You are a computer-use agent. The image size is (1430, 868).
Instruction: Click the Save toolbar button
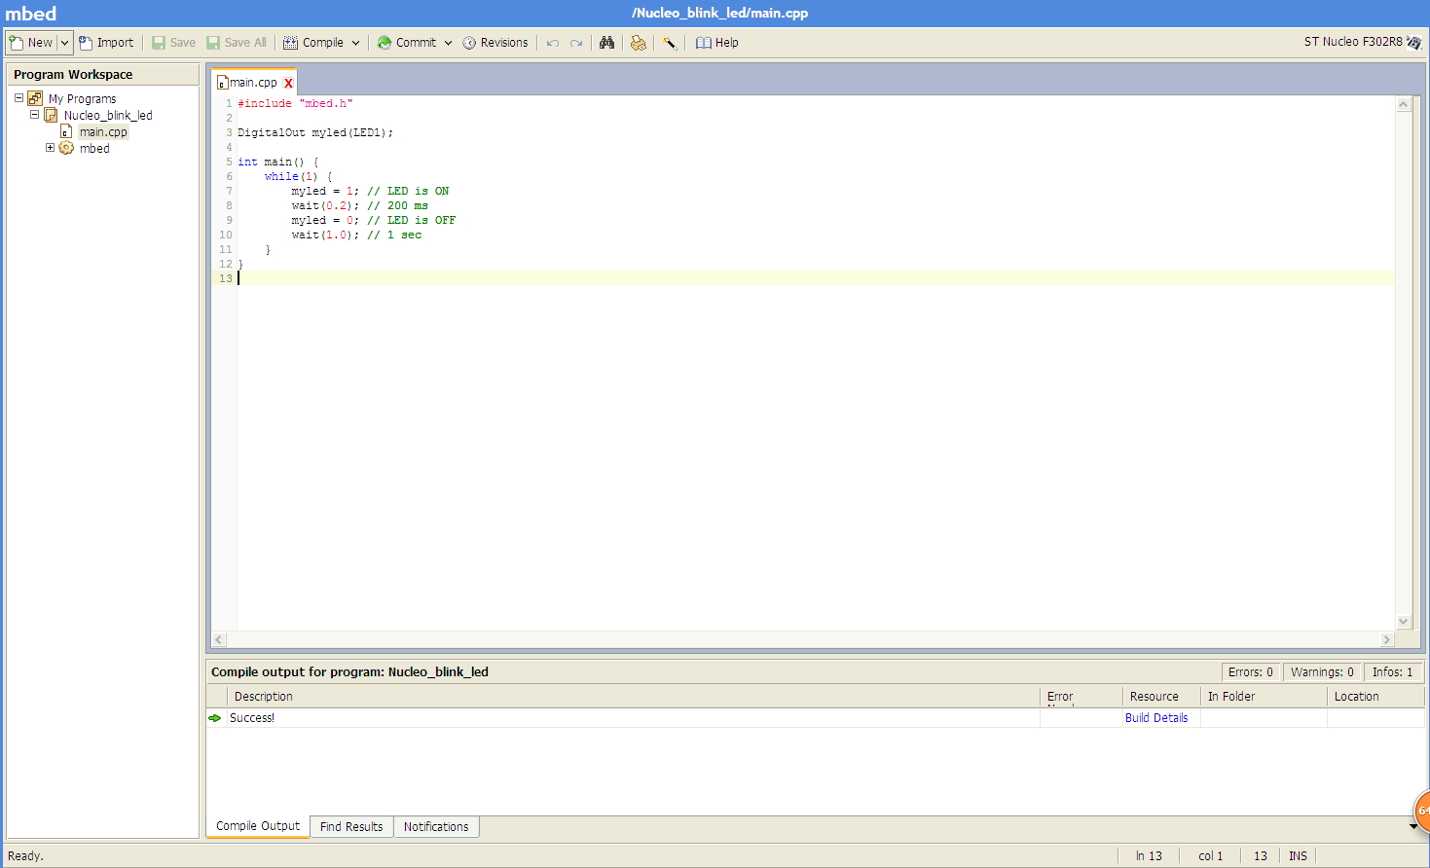(x=173, y=43)
